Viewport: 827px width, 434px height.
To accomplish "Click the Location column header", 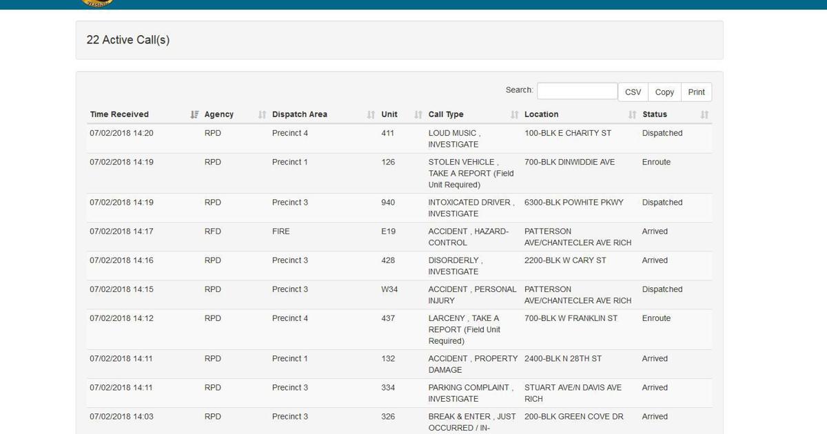I will 542,114.
